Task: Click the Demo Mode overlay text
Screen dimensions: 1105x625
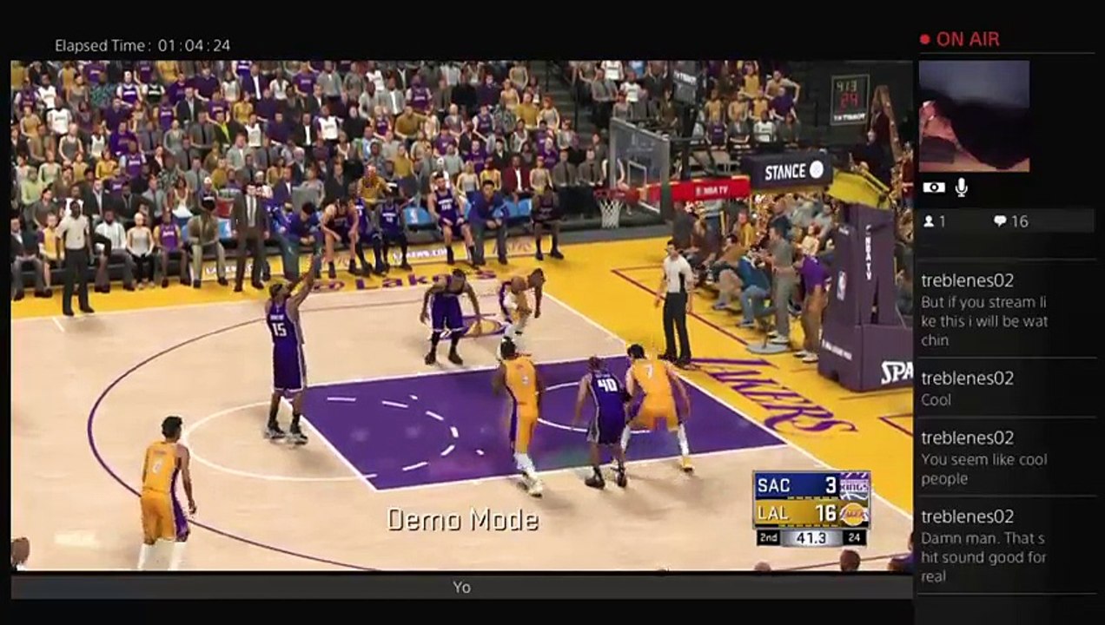Action: coord(462,520)
